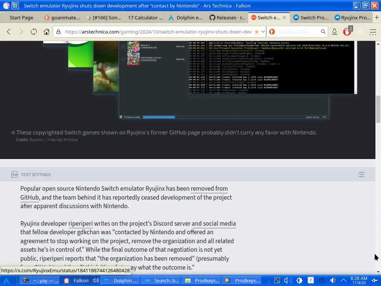Open the second Prodkeys taskbar entry

tap(242, 281)
